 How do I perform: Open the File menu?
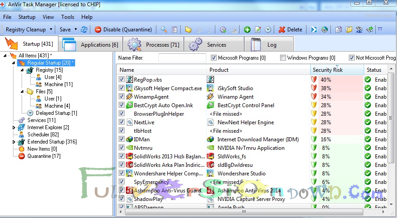pos(7,17)
